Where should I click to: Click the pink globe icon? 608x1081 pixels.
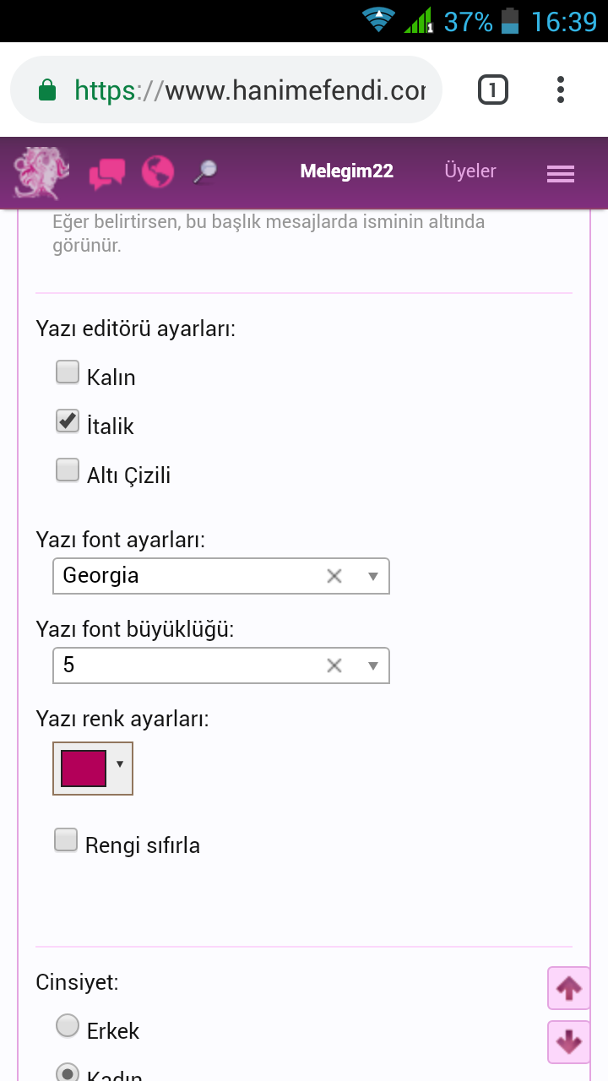(158, 172)
